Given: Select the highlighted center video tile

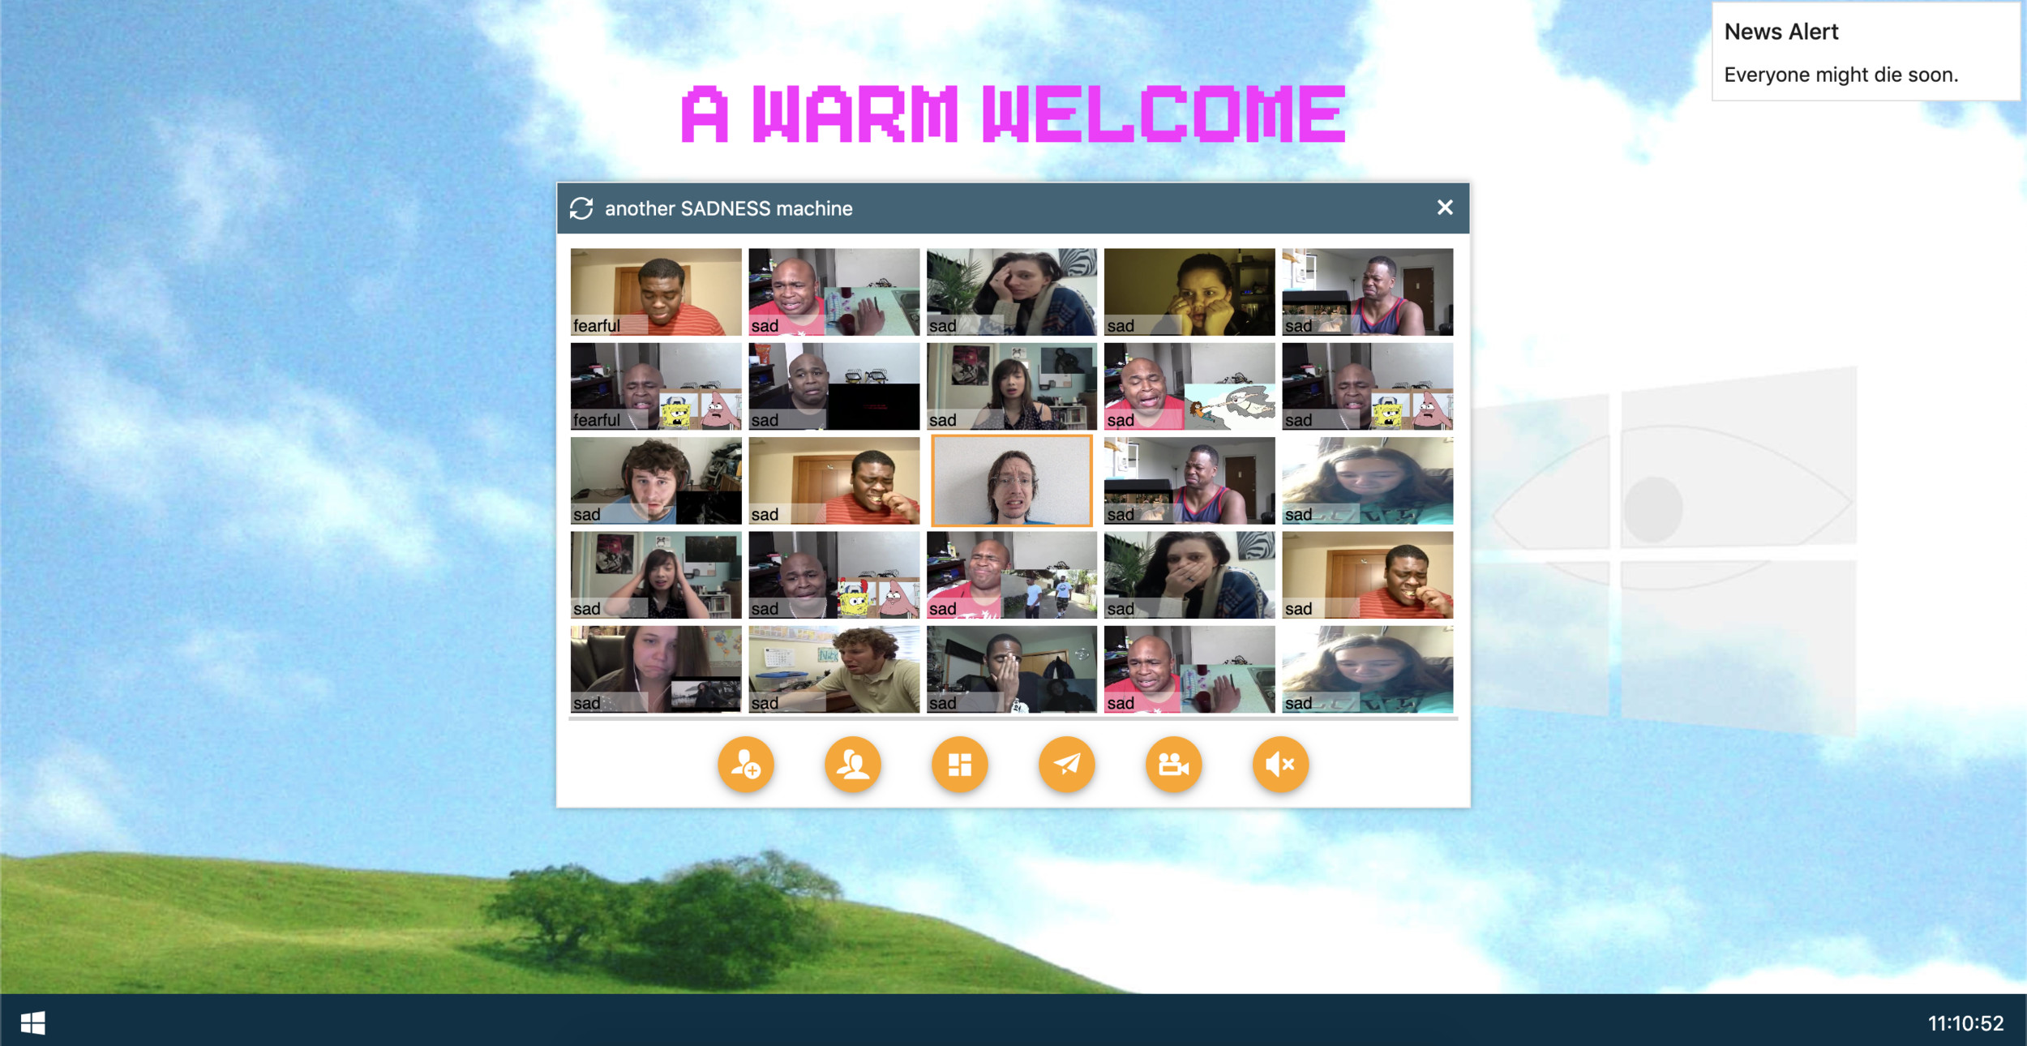Looking at the screenshot, I should (x=1011, y=481).
